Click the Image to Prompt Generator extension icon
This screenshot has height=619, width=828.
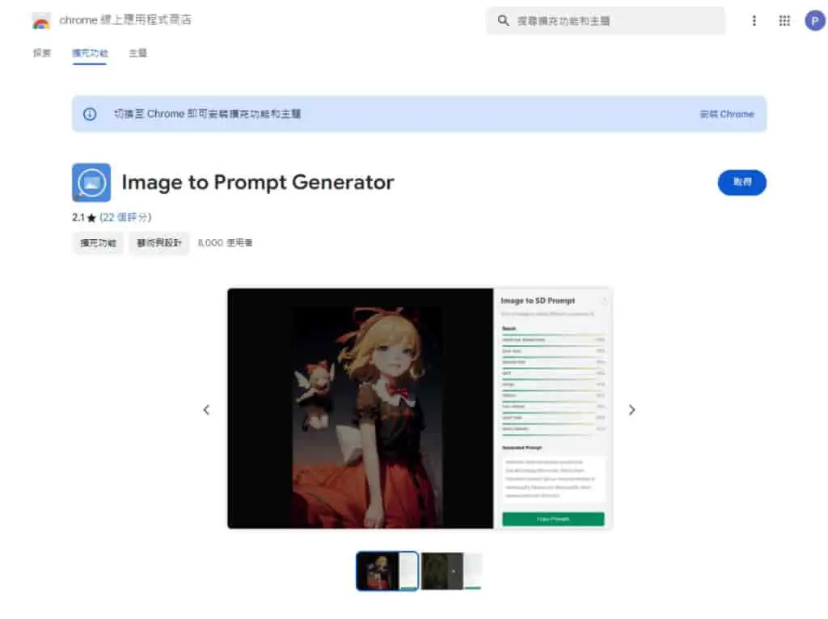91,183
